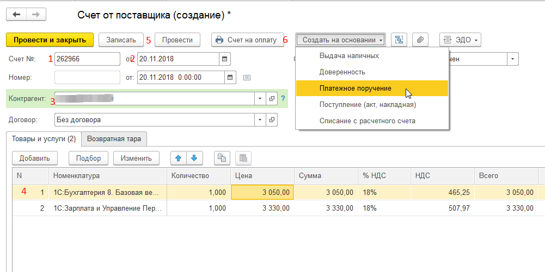Expand the Договор dropdown arrow
545x272 pixels.
(x=260, y=119)
